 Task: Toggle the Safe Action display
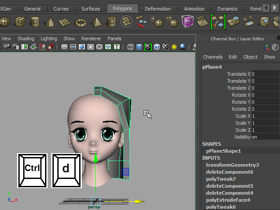108,47
